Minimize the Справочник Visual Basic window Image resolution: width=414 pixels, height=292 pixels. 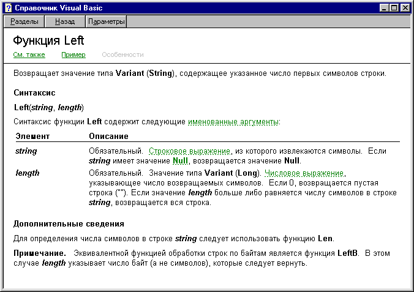(384, 8)
